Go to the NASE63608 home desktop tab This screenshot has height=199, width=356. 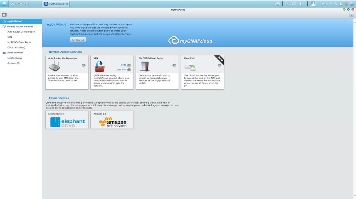pyautogui.click(x=20, y=4)
